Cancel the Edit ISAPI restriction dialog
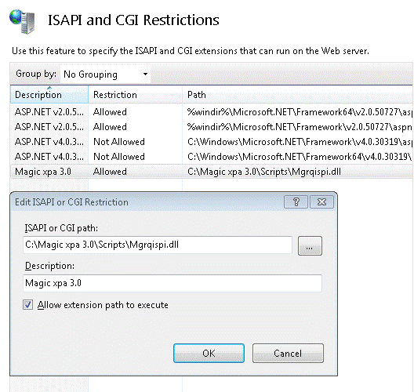The width and height of the screenshot is (414, 392). tap(288, 354)
